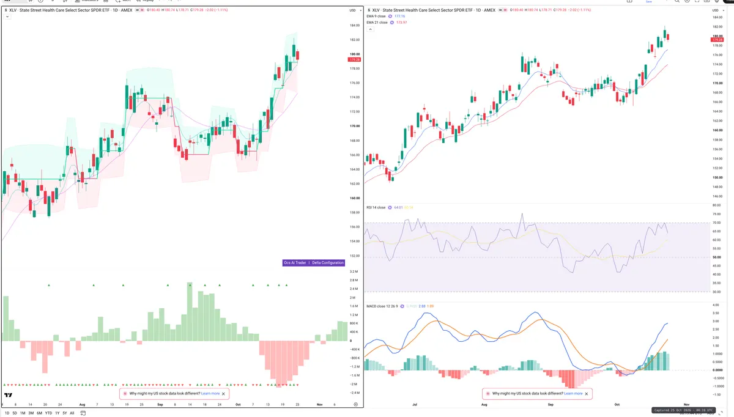Select the All time range button
This screenshot has height=417, width=734.
click(72, 413)
